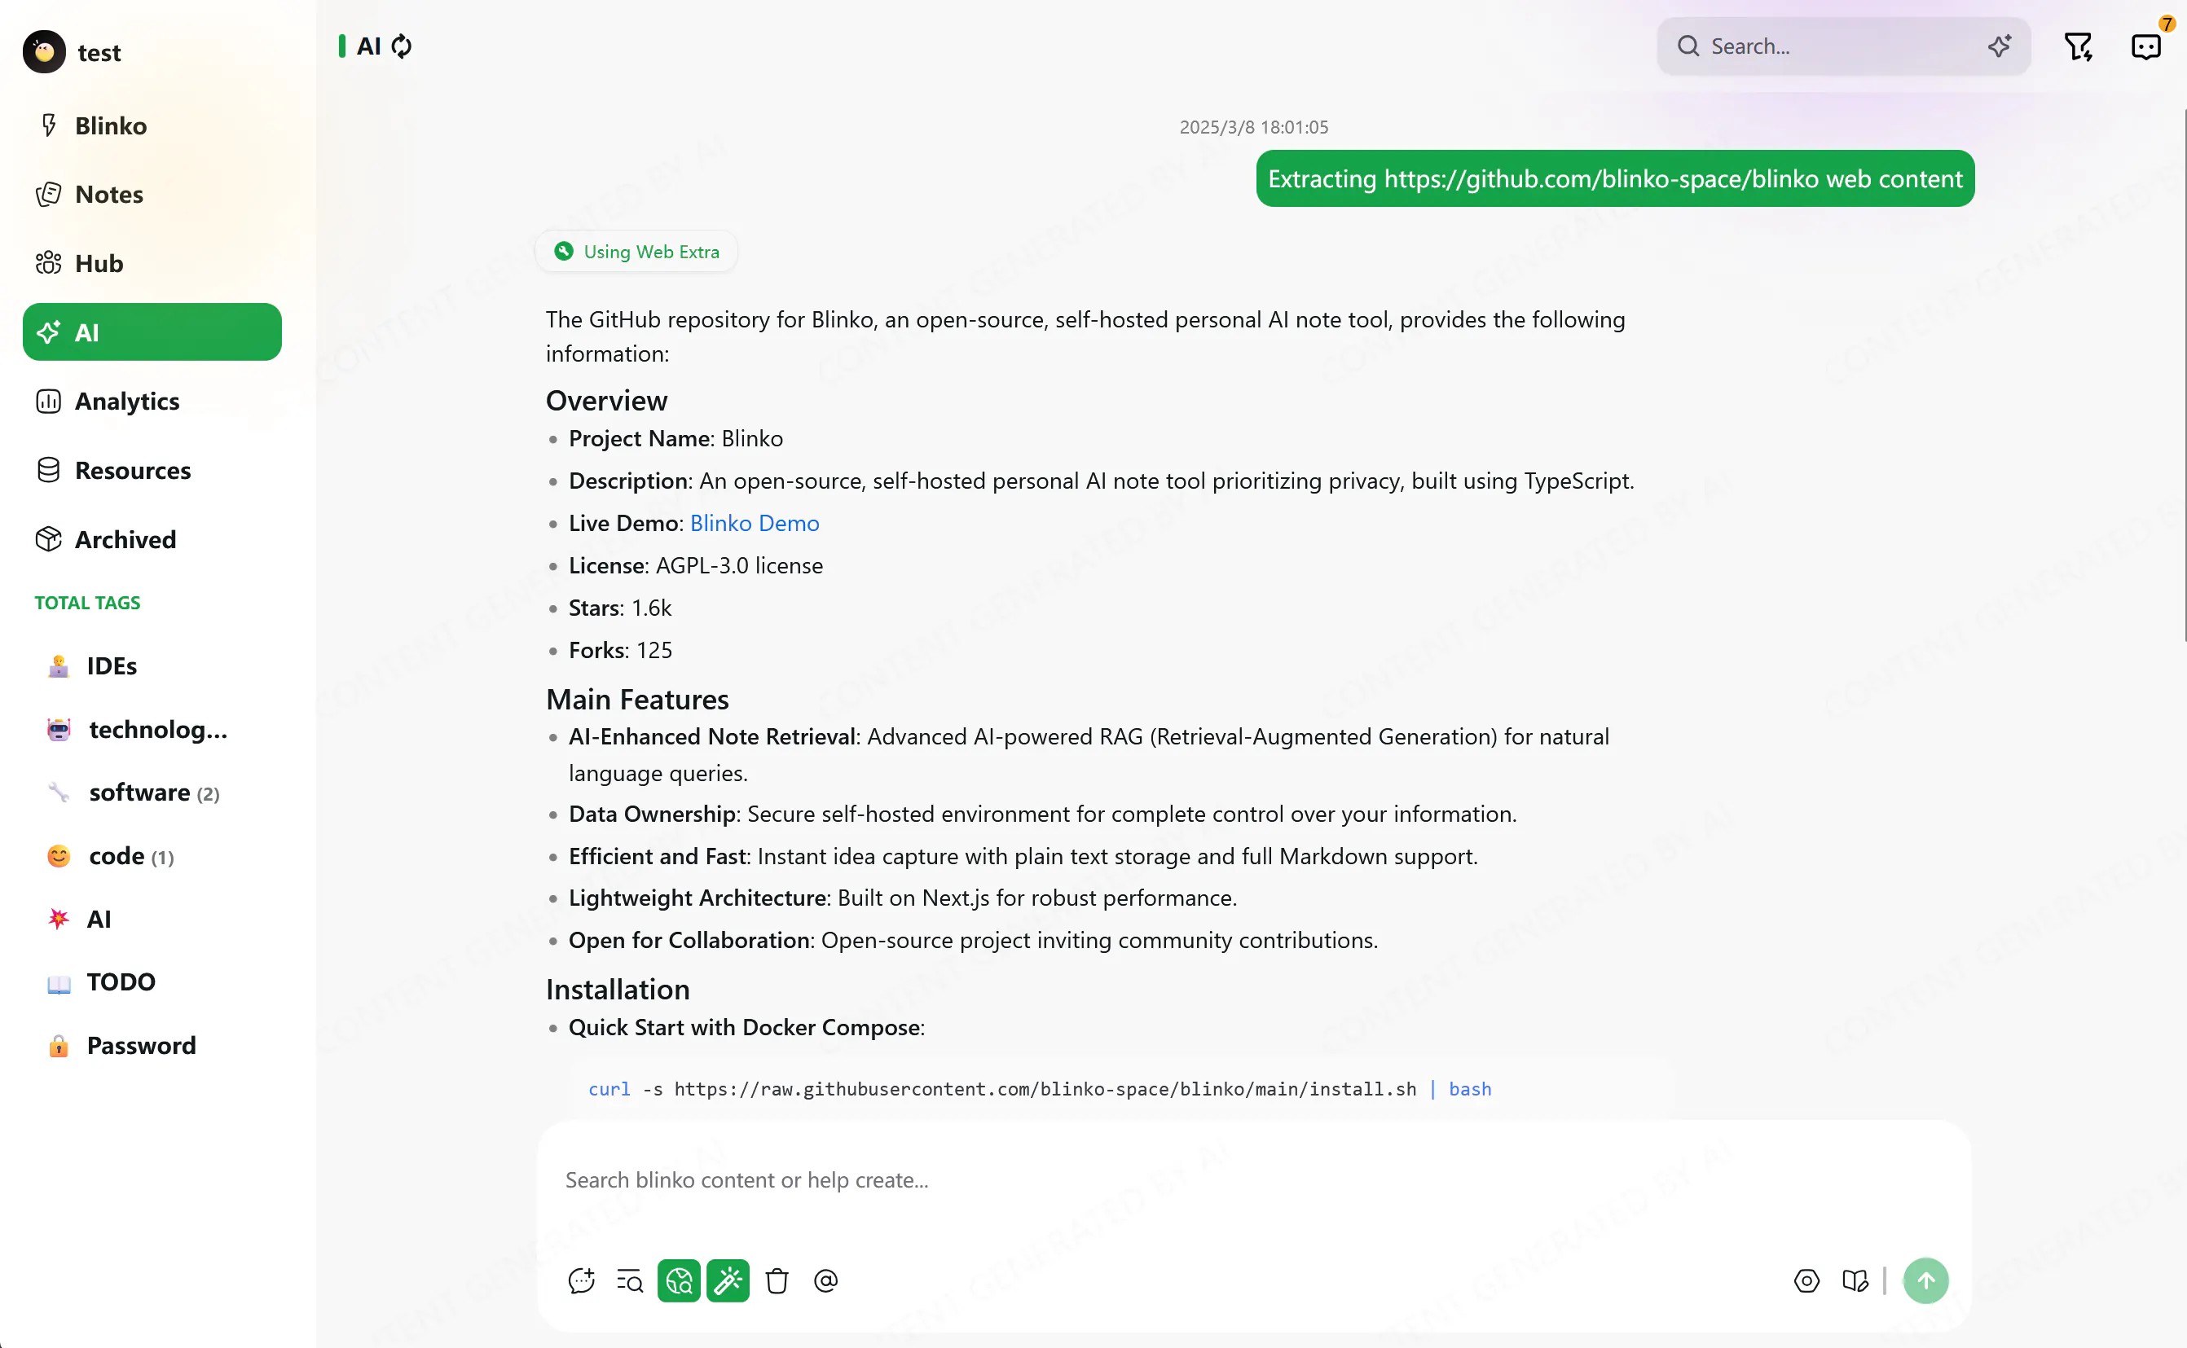
Task: Open the Archived section
Action: tap(152, 539)
